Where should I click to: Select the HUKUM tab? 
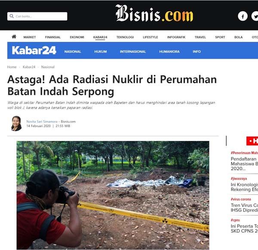point(101,52)
